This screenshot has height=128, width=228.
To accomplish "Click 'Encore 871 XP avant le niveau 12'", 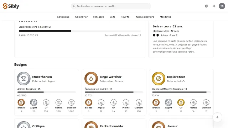I will 123,35.
